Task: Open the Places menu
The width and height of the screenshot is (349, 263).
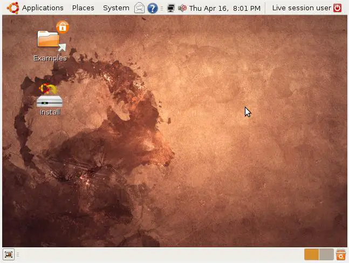Action: [83, 8]
